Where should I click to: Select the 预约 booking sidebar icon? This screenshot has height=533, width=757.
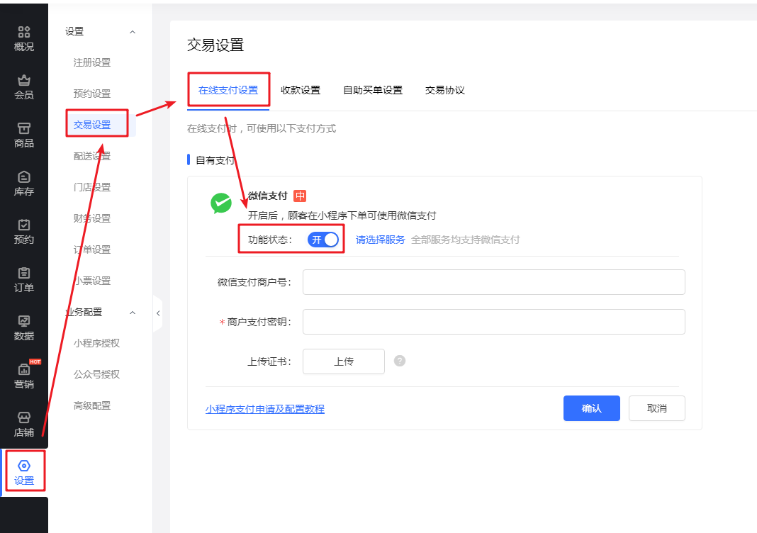23,232
